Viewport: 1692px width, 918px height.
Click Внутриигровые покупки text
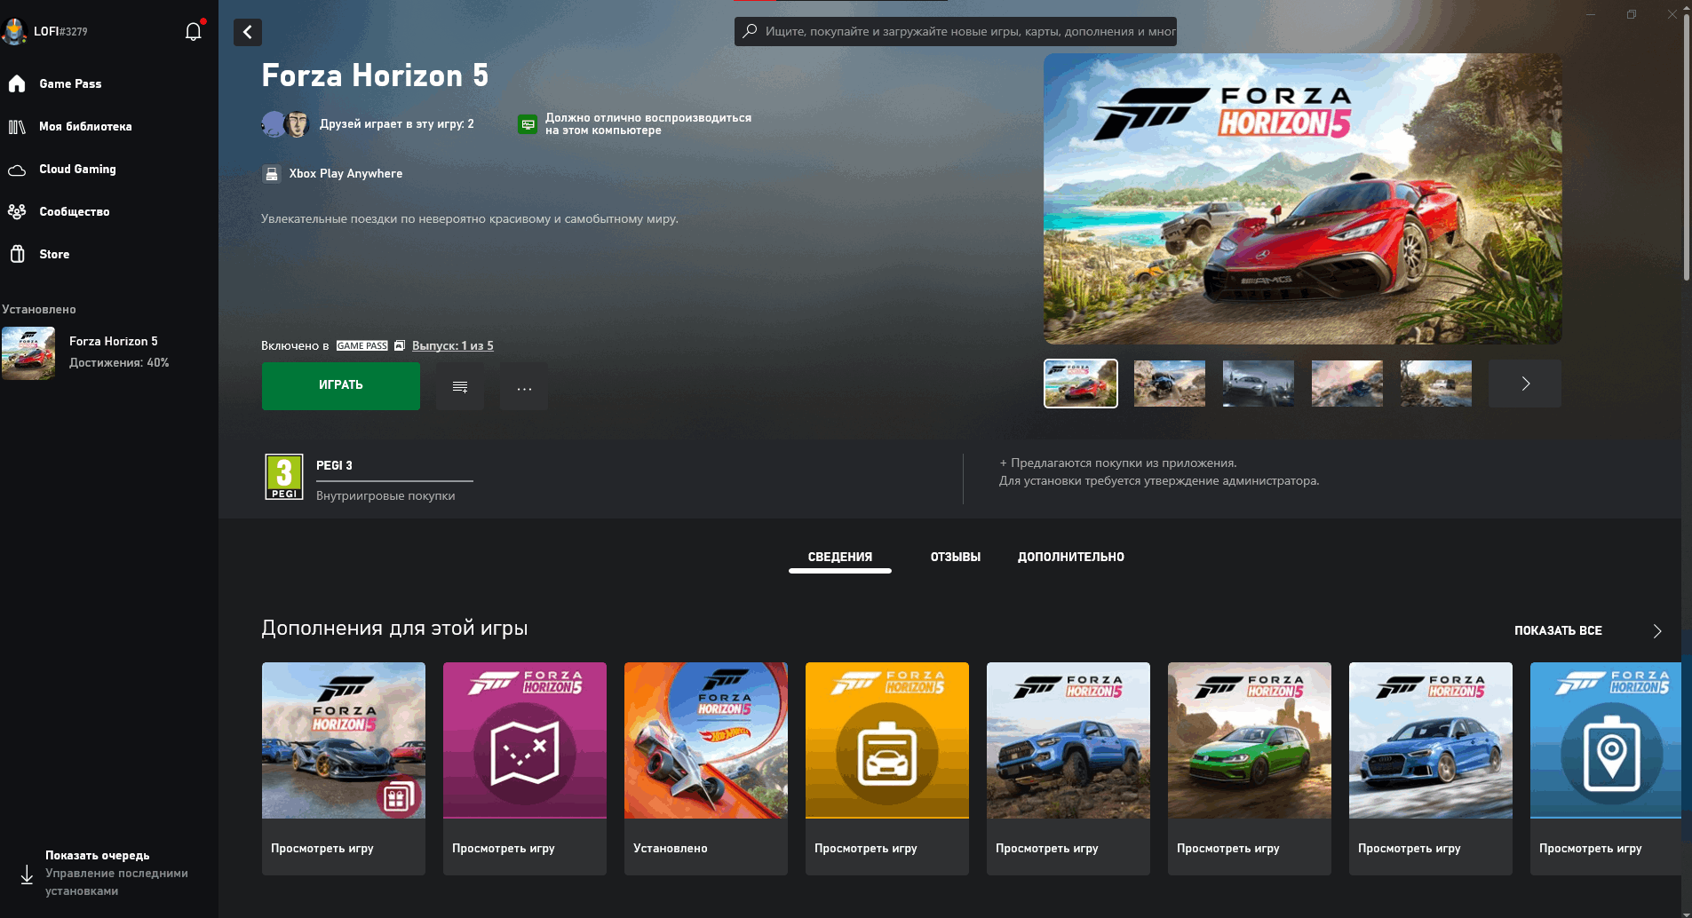[x=385, y=495]
